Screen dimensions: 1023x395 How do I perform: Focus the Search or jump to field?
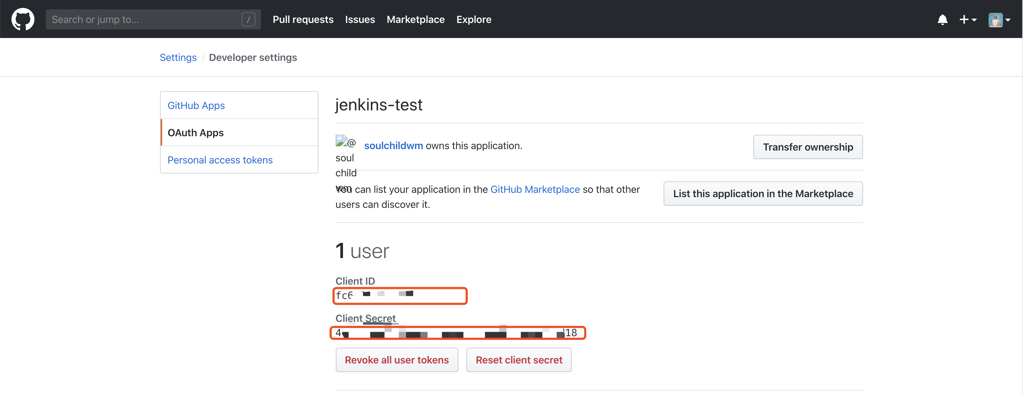pos(153,19)
